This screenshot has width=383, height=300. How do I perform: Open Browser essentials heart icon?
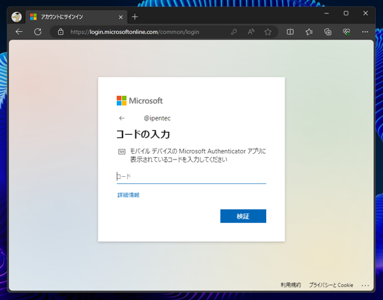[x=346, y=32]
